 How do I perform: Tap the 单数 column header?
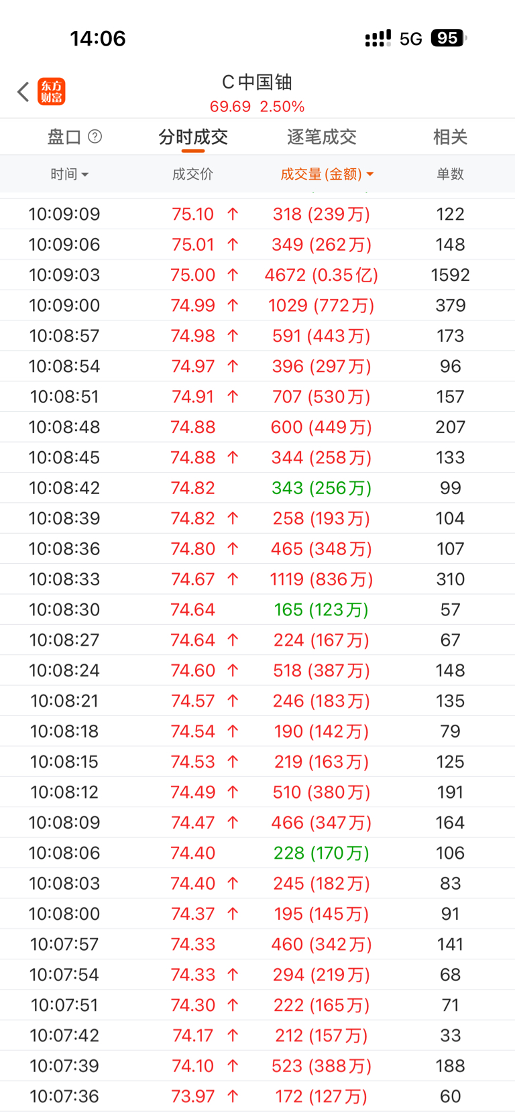click(450, 174)
